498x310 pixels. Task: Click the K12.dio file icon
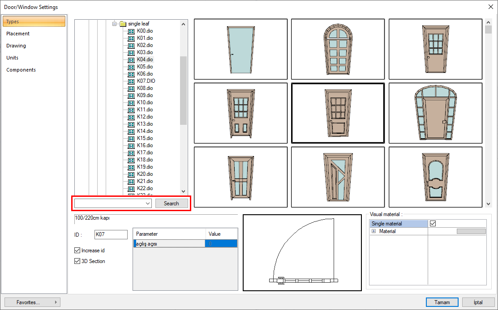click(131, 117)
